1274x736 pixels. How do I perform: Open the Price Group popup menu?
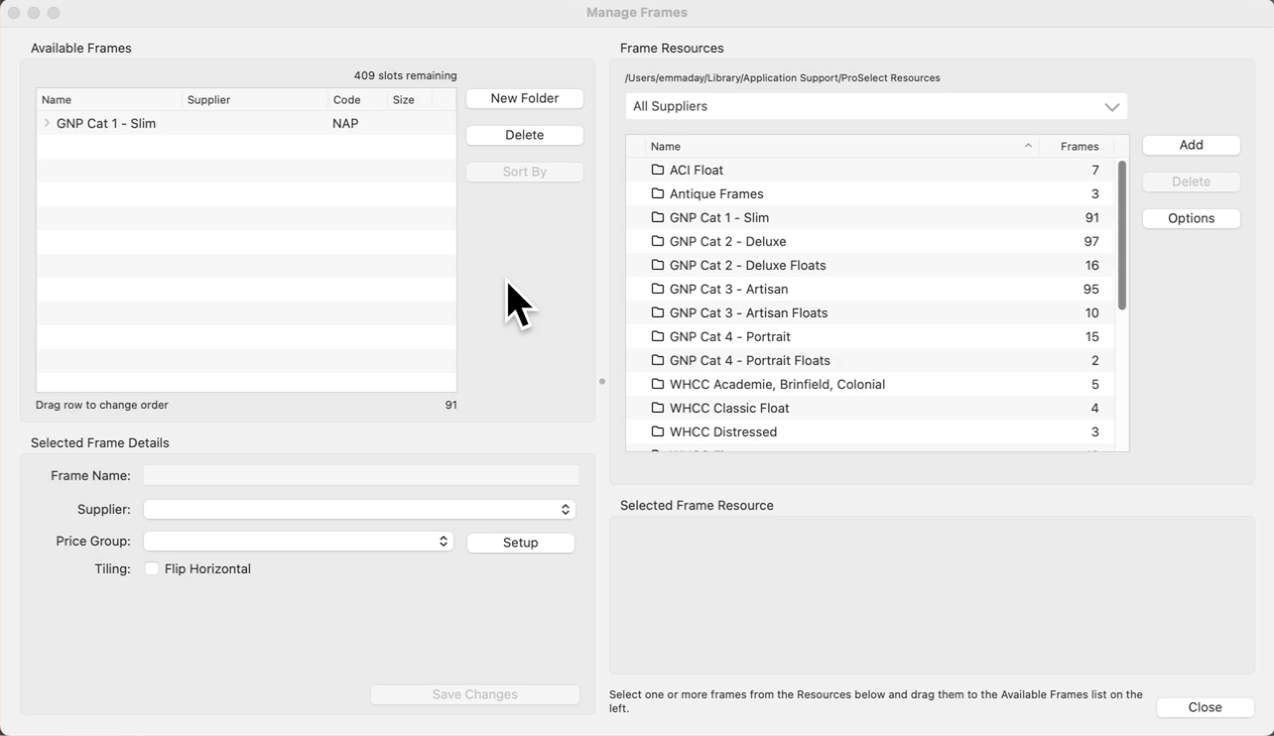pos(298,542)
